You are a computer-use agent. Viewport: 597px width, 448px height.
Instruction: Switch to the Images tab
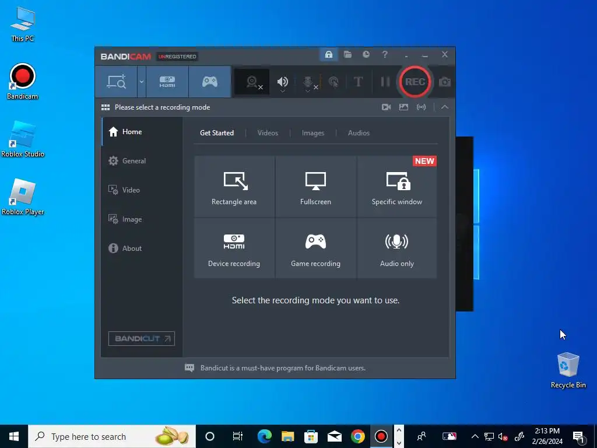[x=313, y=133]
